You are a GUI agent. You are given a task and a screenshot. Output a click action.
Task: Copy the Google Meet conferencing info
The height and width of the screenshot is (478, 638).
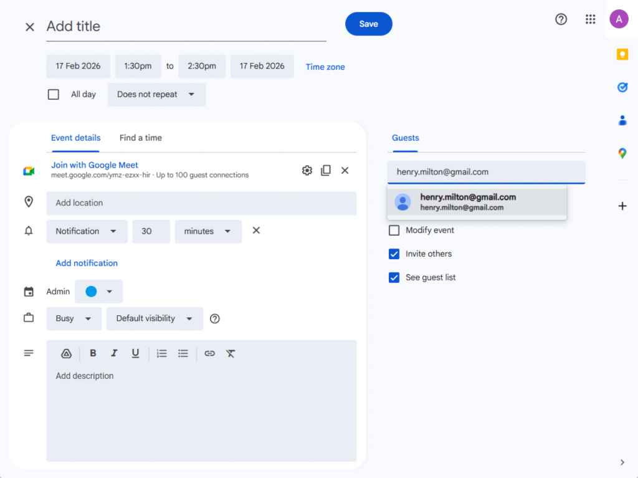(326, 170)
